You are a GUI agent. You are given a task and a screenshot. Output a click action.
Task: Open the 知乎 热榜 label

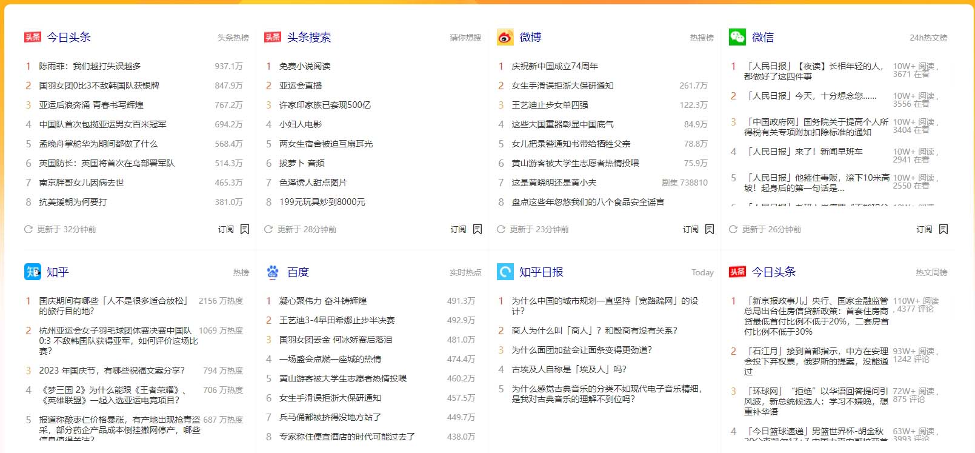click(241, 272)
